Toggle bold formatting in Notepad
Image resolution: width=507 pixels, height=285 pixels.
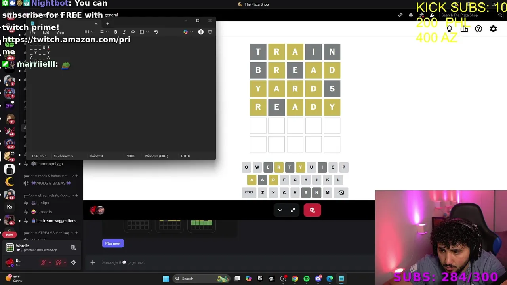tap(116, 32)
